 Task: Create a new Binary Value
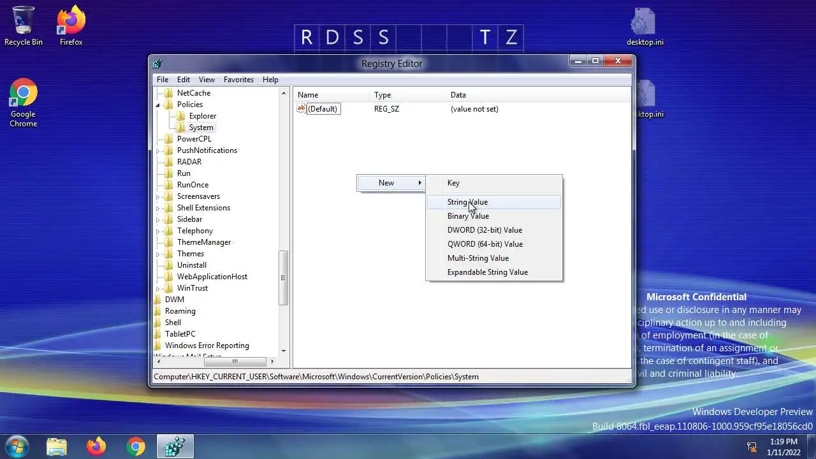pos(494,216)
